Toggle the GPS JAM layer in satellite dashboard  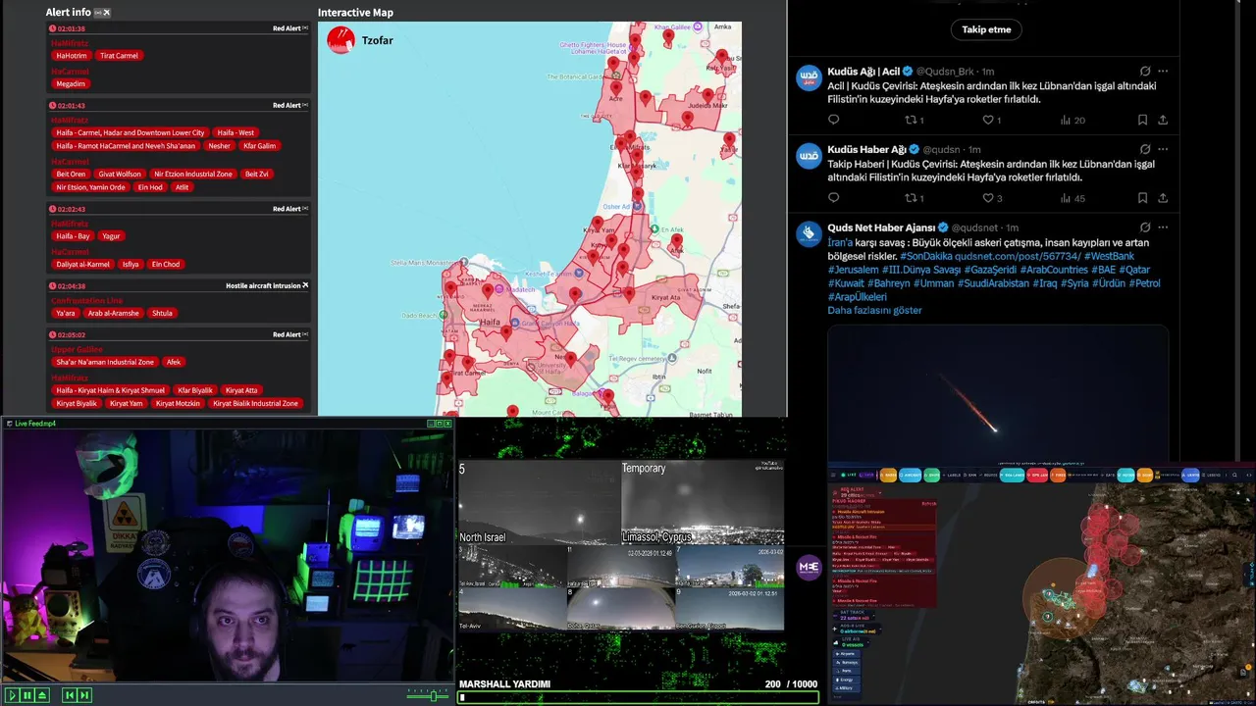(1037, 476)
